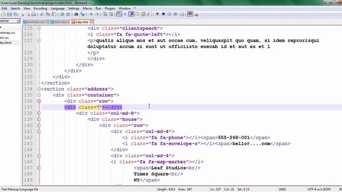This screenshot has width=342, height=192.
Task: Open the Search menu
Action: coord(15,9)
